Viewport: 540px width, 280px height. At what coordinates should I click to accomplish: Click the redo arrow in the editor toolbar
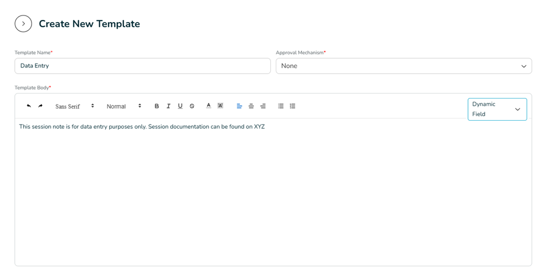tap(40, 106)
